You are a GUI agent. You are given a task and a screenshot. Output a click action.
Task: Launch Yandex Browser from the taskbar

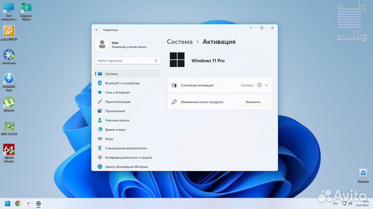pos(28,203)
